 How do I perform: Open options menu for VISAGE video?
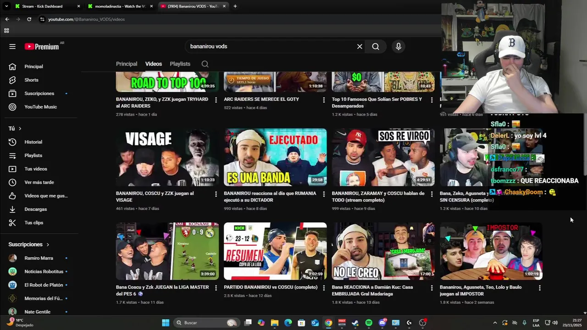click(x=216, y=194)
